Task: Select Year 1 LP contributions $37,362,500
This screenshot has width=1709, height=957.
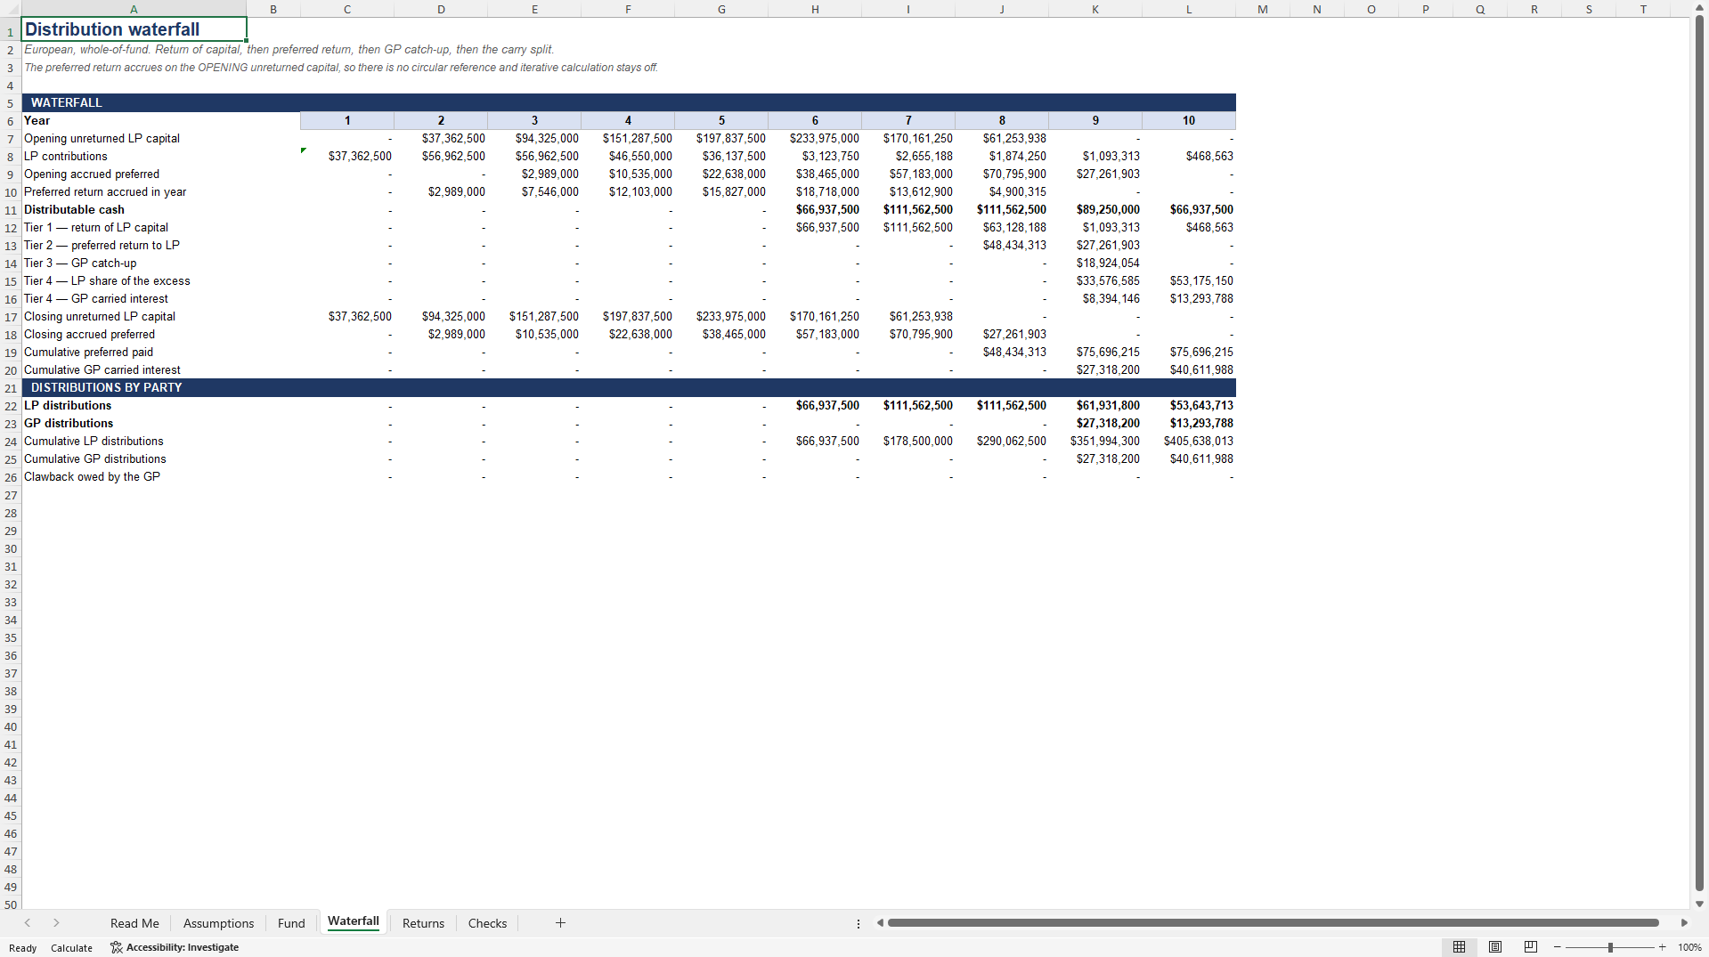Action: pos(347,156)
